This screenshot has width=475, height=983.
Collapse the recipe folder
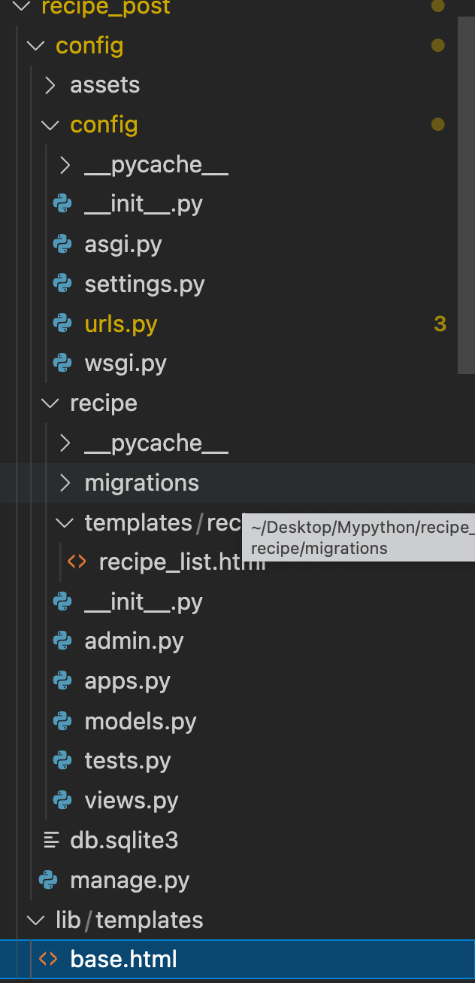point(50,403)
